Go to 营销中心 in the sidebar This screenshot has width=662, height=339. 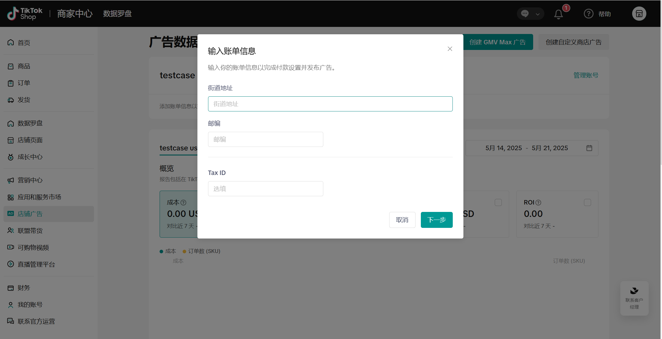(30, 180)
